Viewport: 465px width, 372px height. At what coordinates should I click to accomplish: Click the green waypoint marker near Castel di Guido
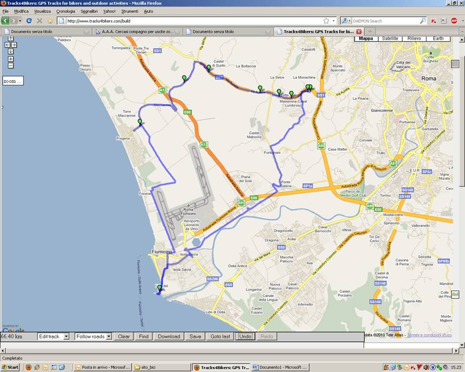[209, 68]
